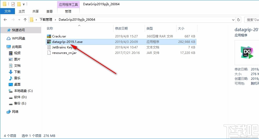Open 网络 in the navigation pane
This screenshot has height=139, width=259.
(15, 112)
